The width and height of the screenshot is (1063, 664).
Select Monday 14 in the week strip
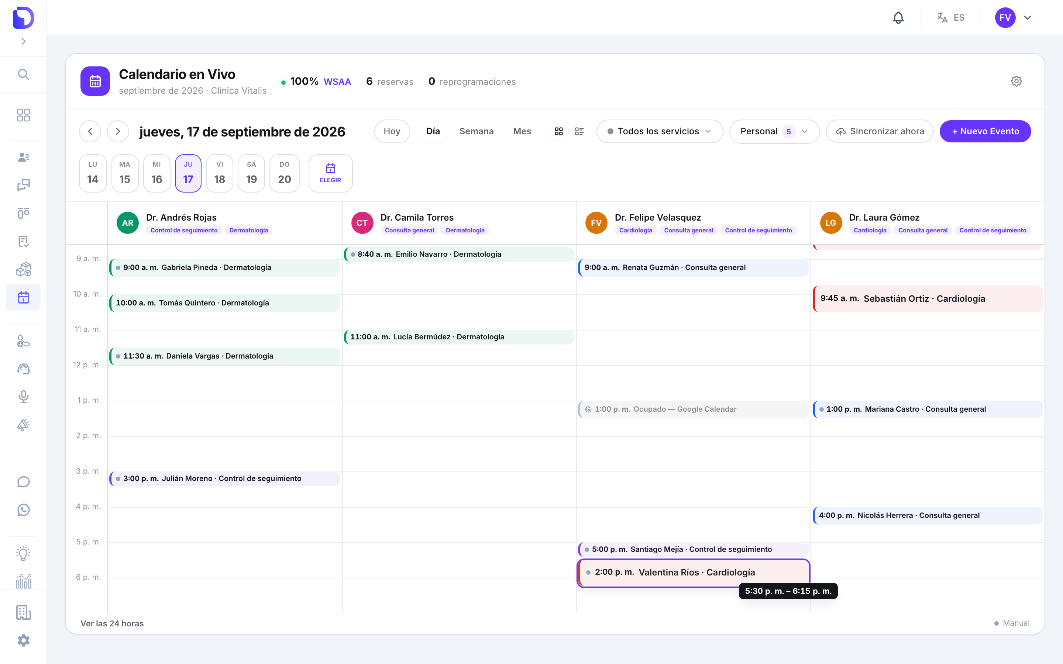click(93, 173)
